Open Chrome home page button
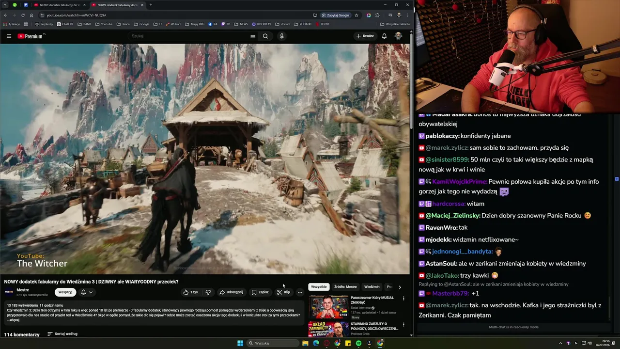This screenshot has height=349, width=620. pyautogui.click(x=31, y=15)
